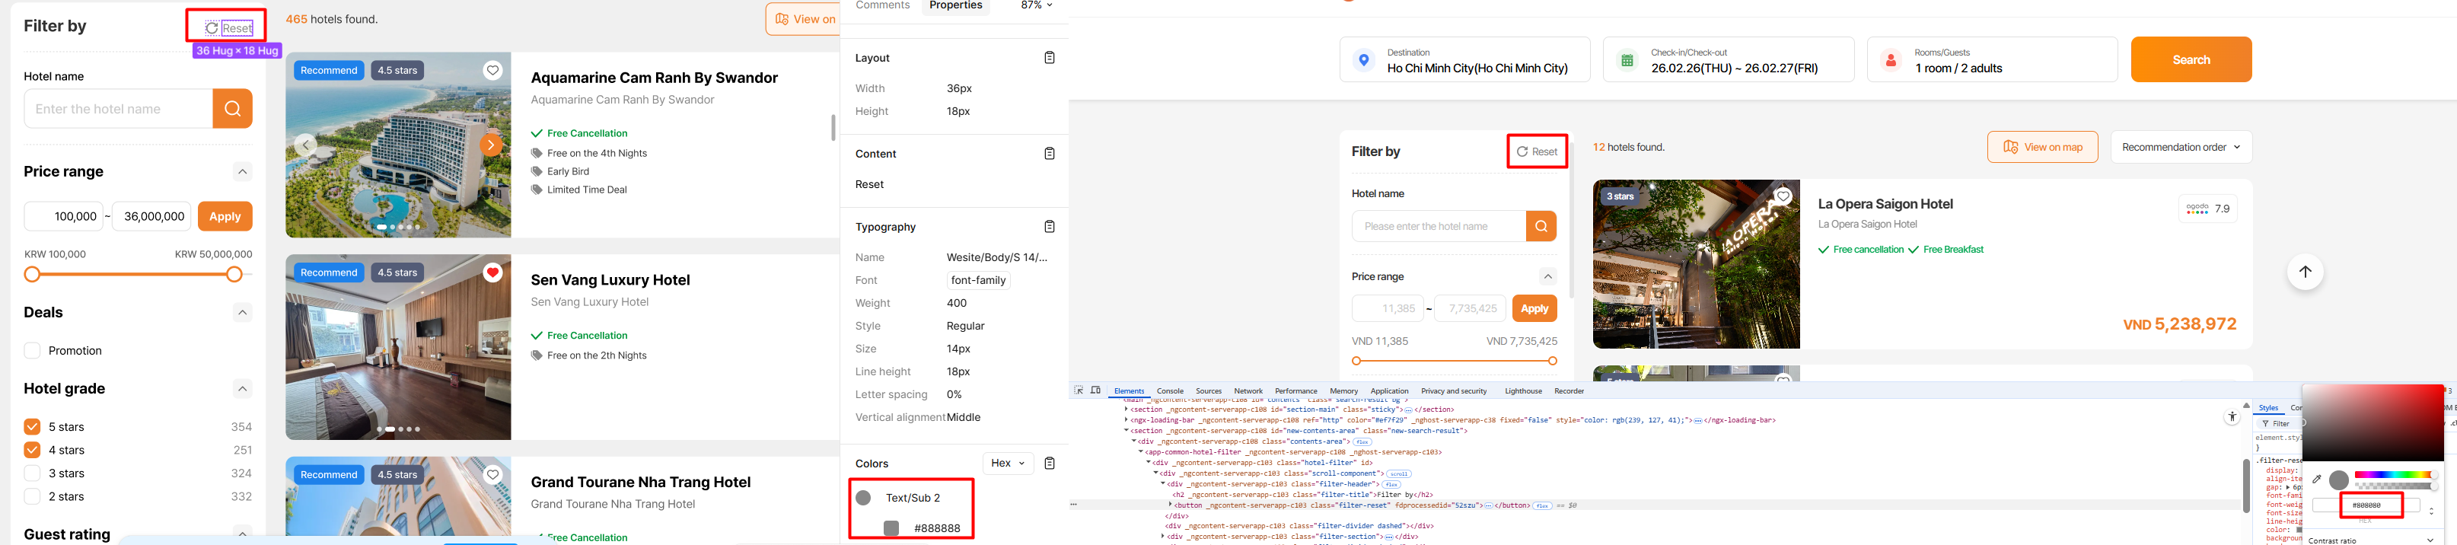Click next image arrow on Aquamarine photo
The height and width of the screenshot is (545, 2457).
[490, 145]
